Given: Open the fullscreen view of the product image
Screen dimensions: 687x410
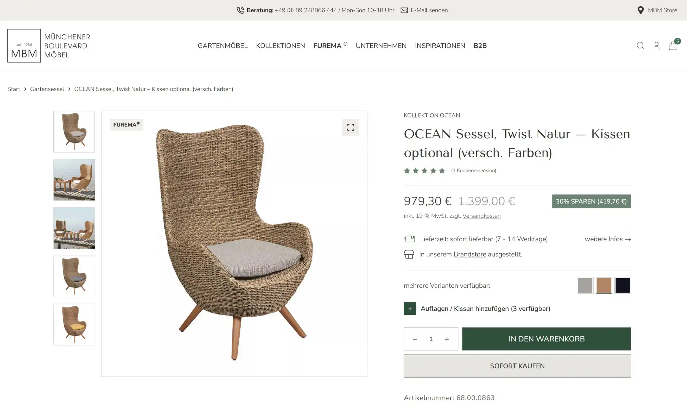Looking at the screenshot, I should pos(350,127).
